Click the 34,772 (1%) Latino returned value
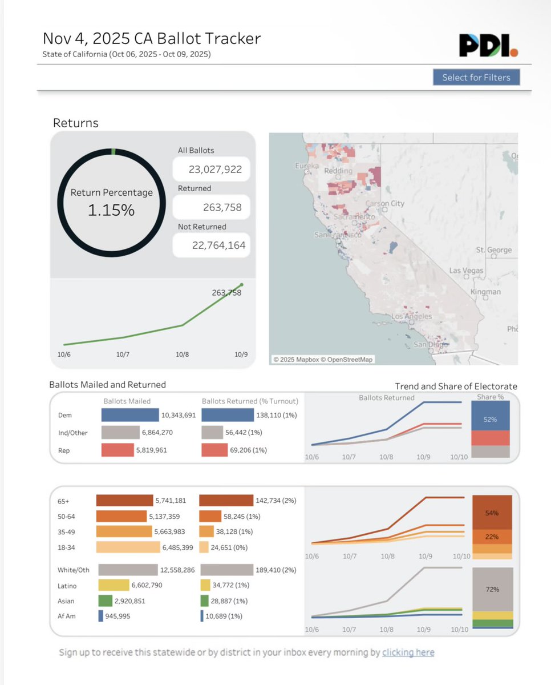551x685 pixels. [231, 585]
